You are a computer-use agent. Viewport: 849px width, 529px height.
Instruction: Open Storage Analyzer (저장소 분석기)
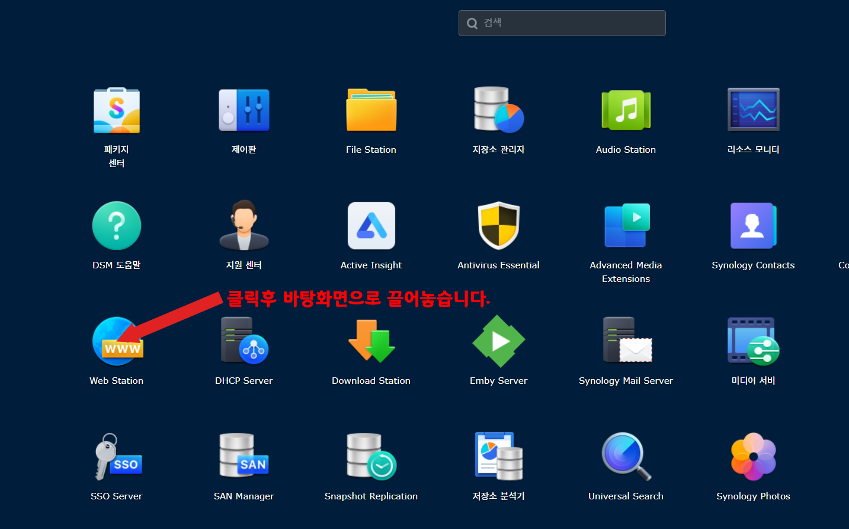[x=499, y=456]
